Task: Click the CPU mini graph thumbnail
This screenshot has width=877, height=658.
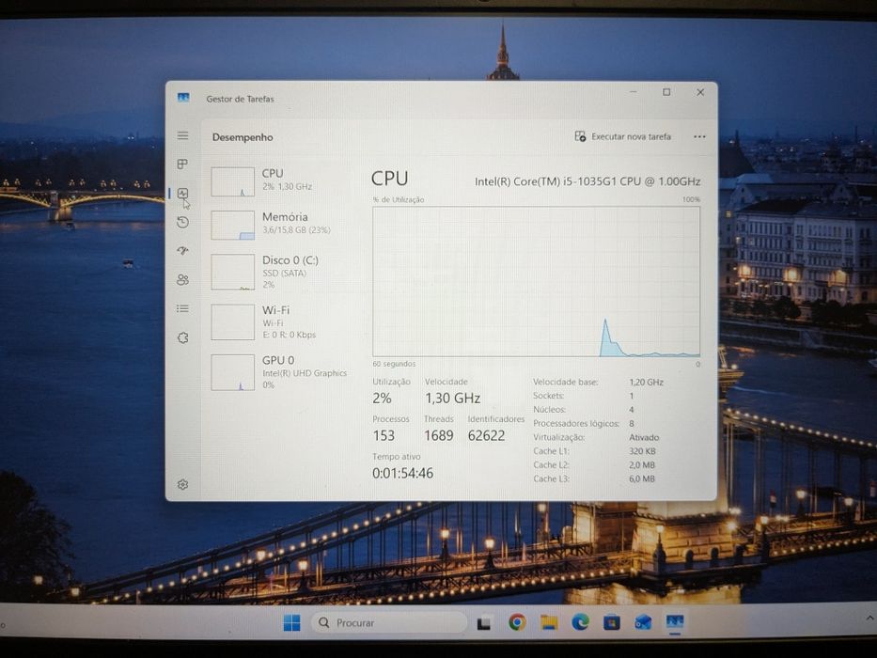Action: point(233,181)
